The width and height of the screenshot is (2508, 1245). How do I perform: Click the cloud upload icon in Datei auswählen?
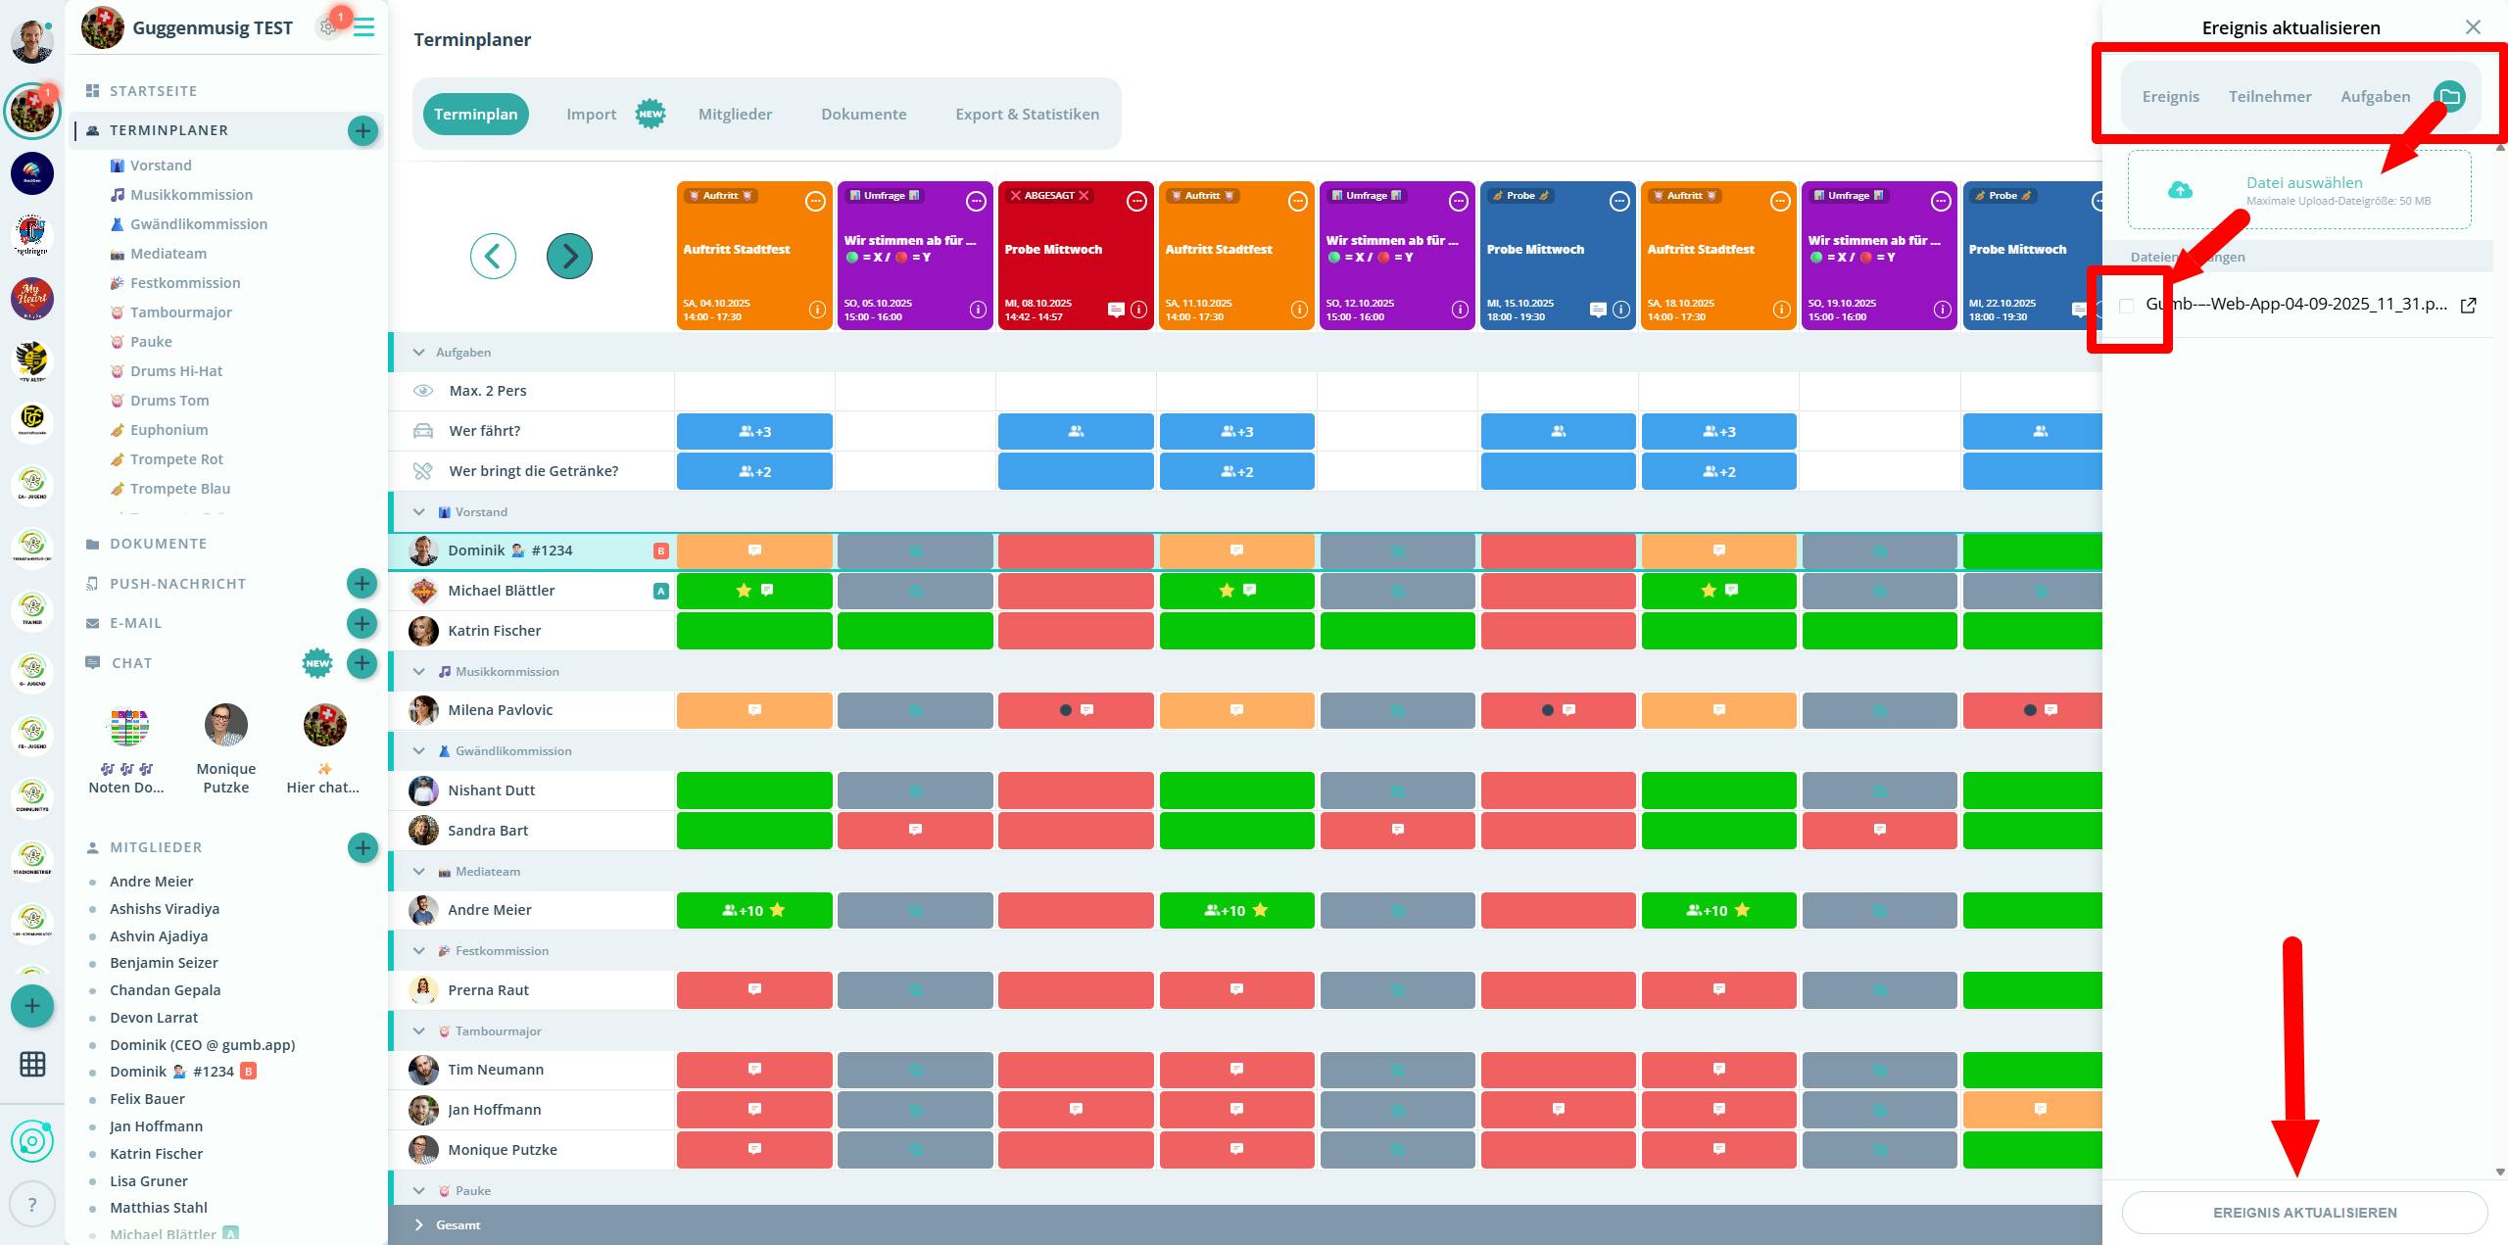pyautogui.click(x=2180, y=190)
